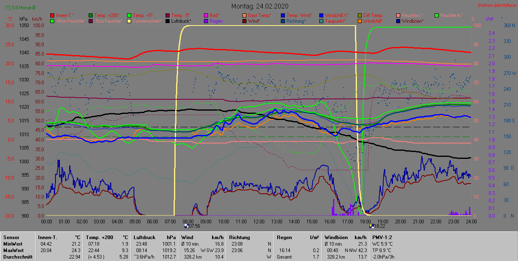The height and width of the screenshot is (261, 518).
Task: Click the Temp. +200 table column header
Action: tap(100, 237)
